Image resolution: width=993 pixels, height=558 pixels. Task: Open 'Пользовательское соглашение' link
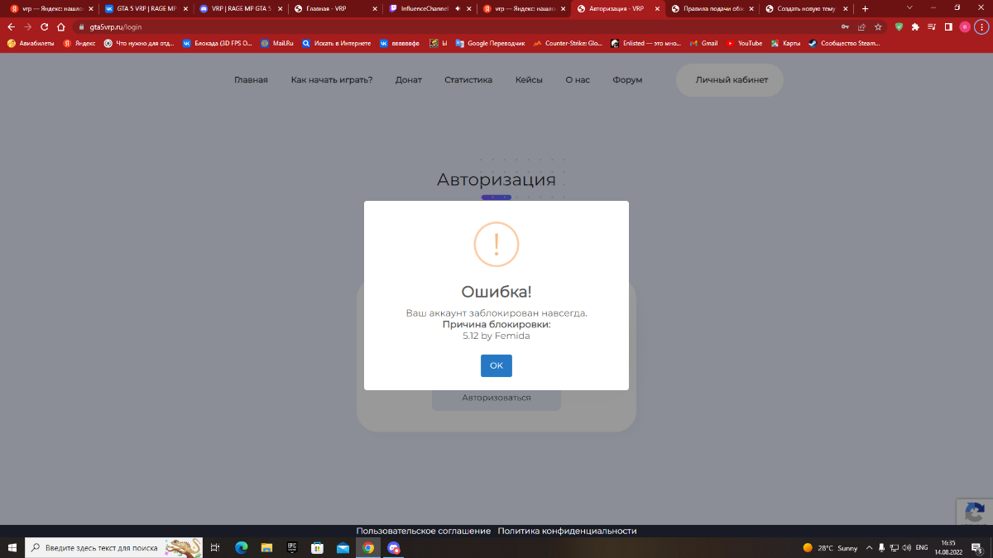[423, 531]
